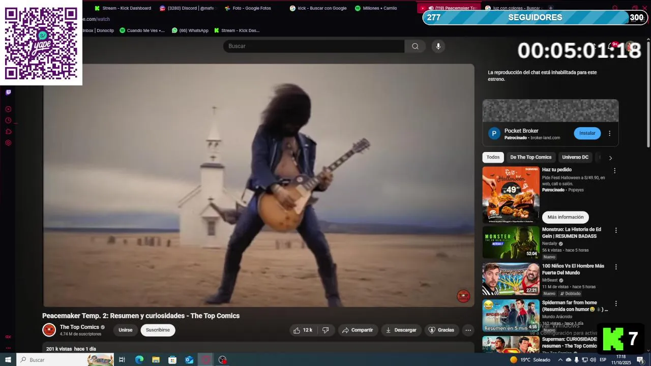The height and width of the screenshot is (366, 651).
Task: Open Windows Start menu
Action: (8, 360)
